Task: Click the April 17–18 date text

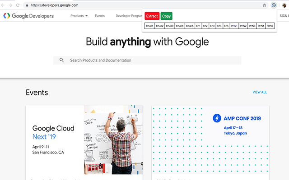Action: tap(233, 128)
